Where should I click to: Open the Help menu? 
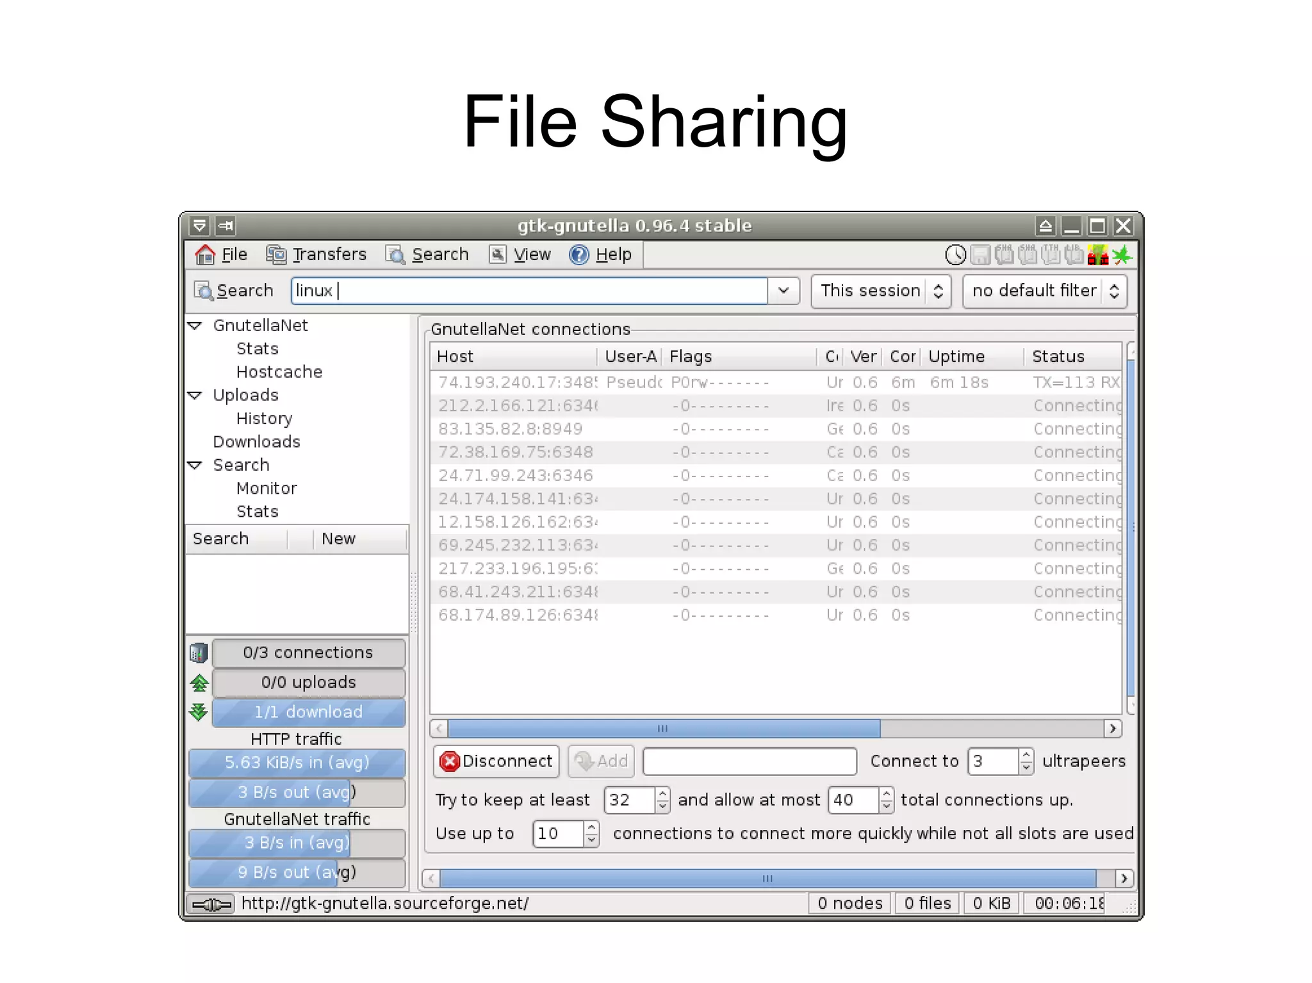(x=600, y=254)
